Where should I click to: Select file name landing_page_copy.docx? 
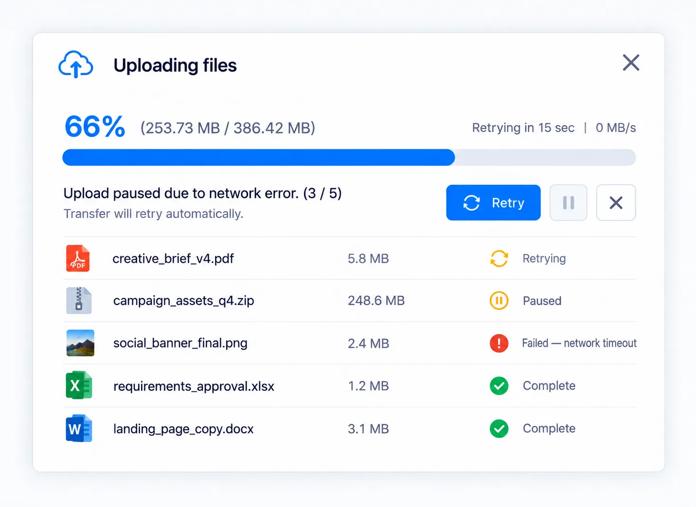coord(183,429)
